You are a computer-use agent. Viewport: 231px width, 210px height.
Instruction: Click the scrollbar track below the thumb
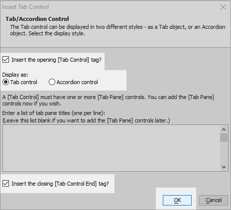[224, 153]
